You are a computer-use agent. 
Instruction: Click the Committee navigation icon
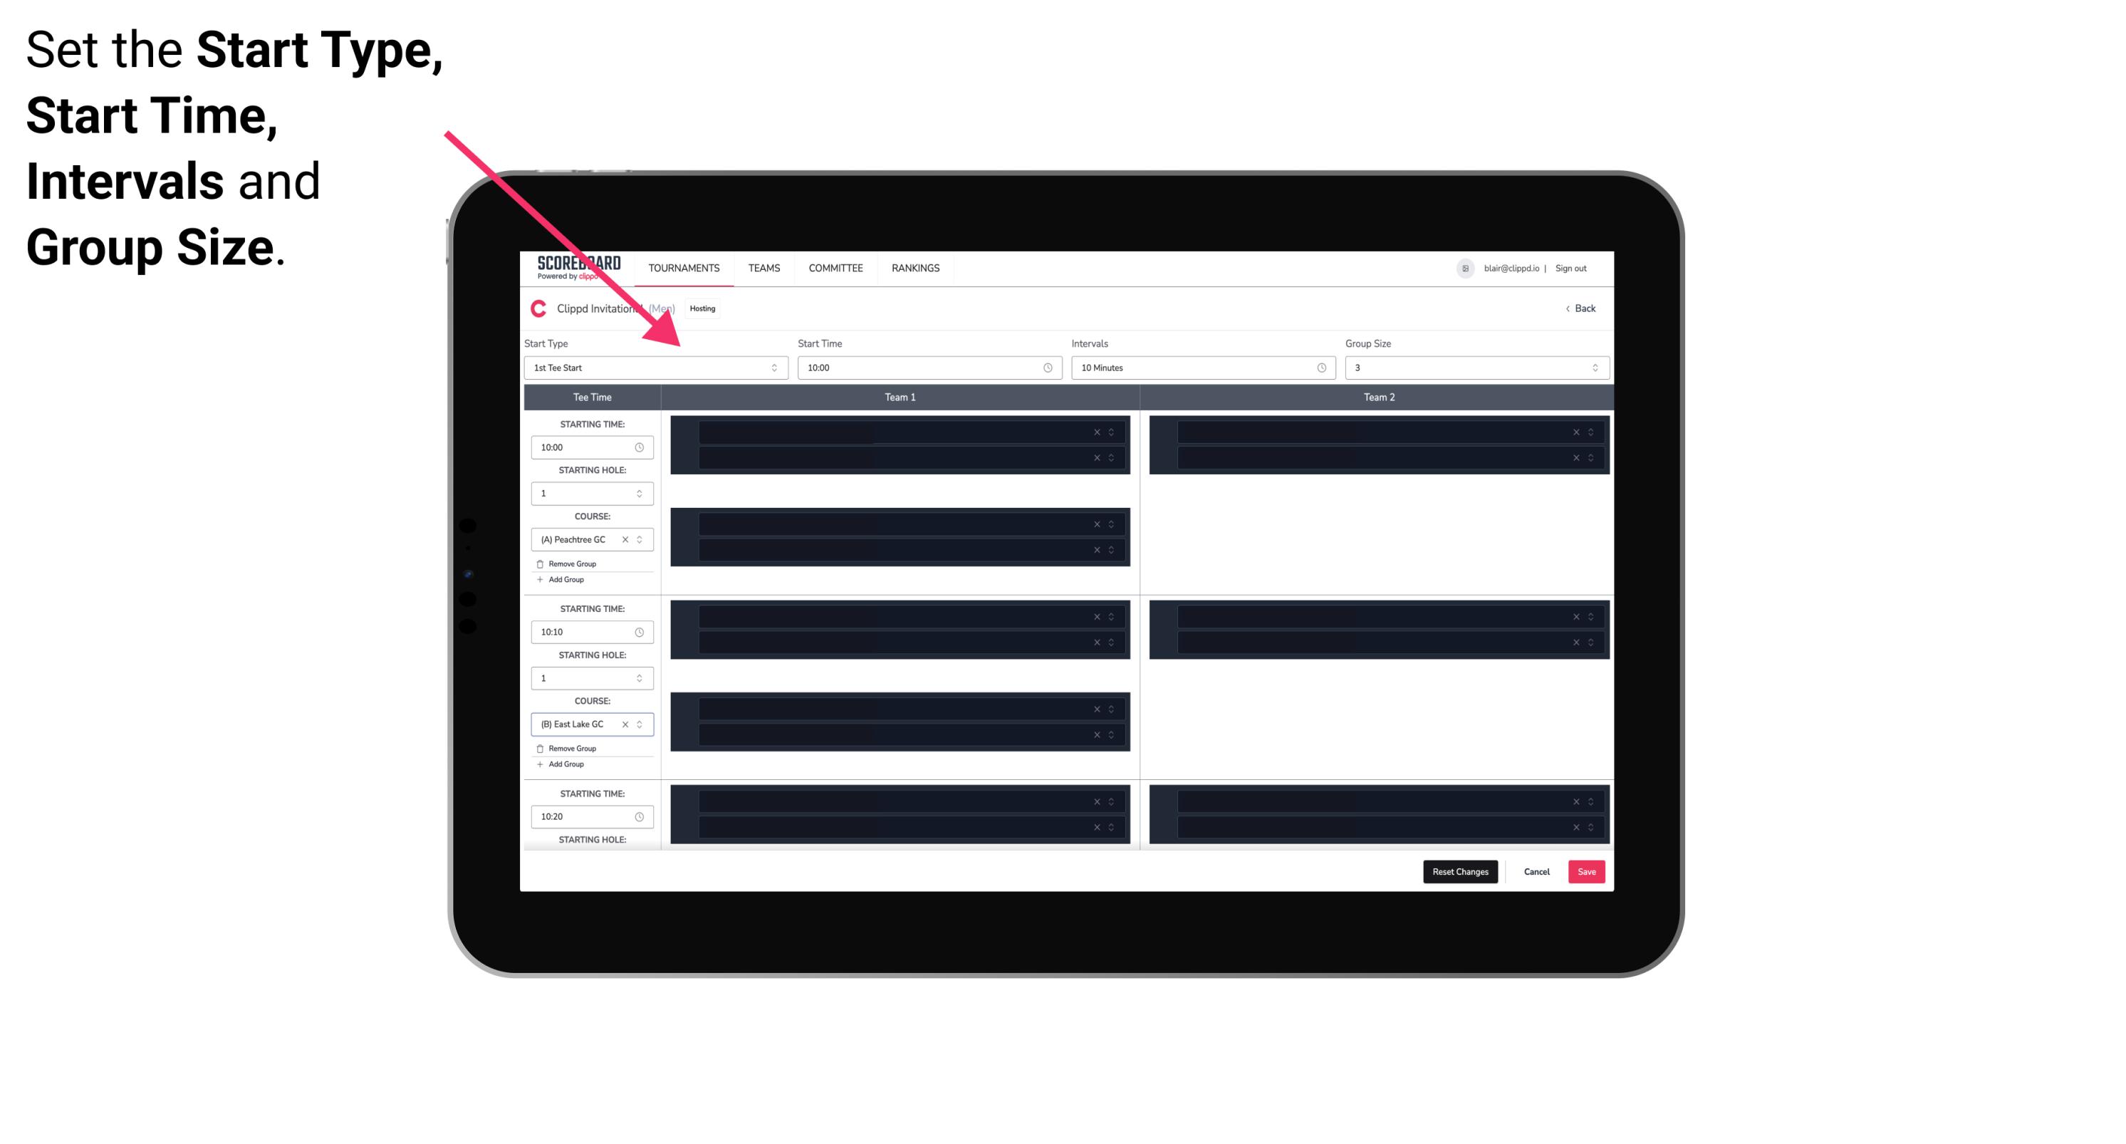pyautogui.click(x=835, y=268)
